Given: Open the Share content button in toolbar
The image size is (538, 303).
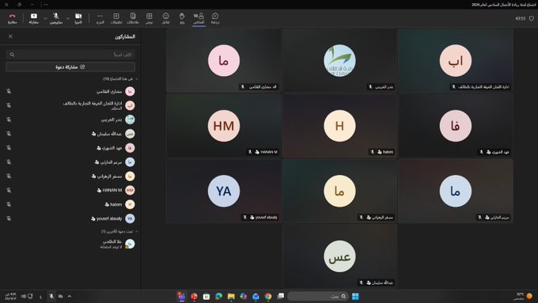Looking at the screenshot, I should click(x=33, y=18).
